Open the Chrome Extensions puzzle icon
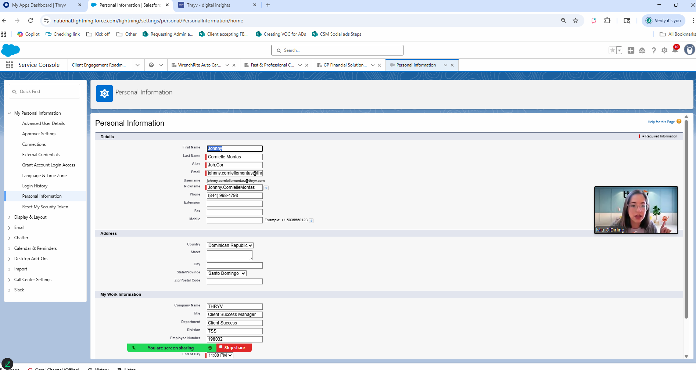The width and height of the screenshot is (696, 370). pos(607,21)
